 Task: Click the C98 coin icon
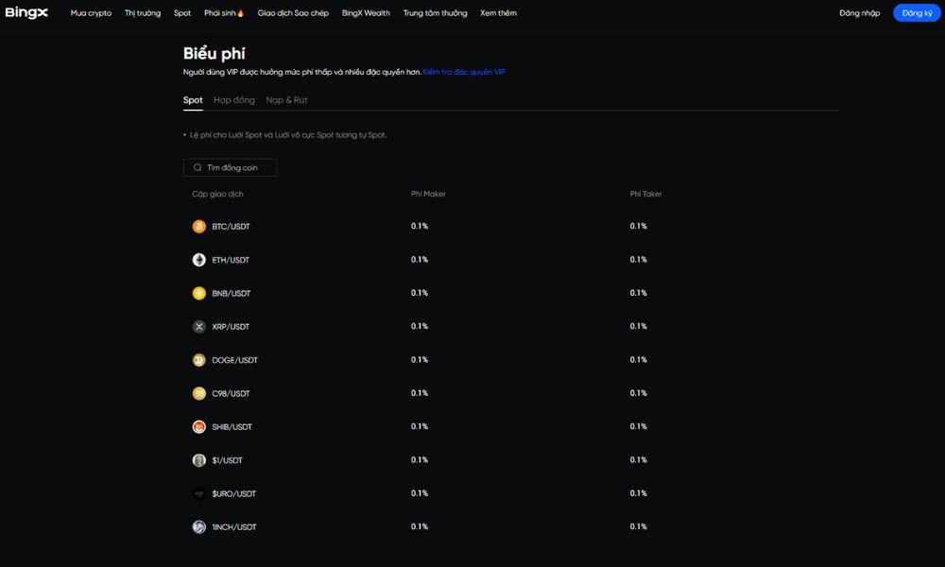198,393
